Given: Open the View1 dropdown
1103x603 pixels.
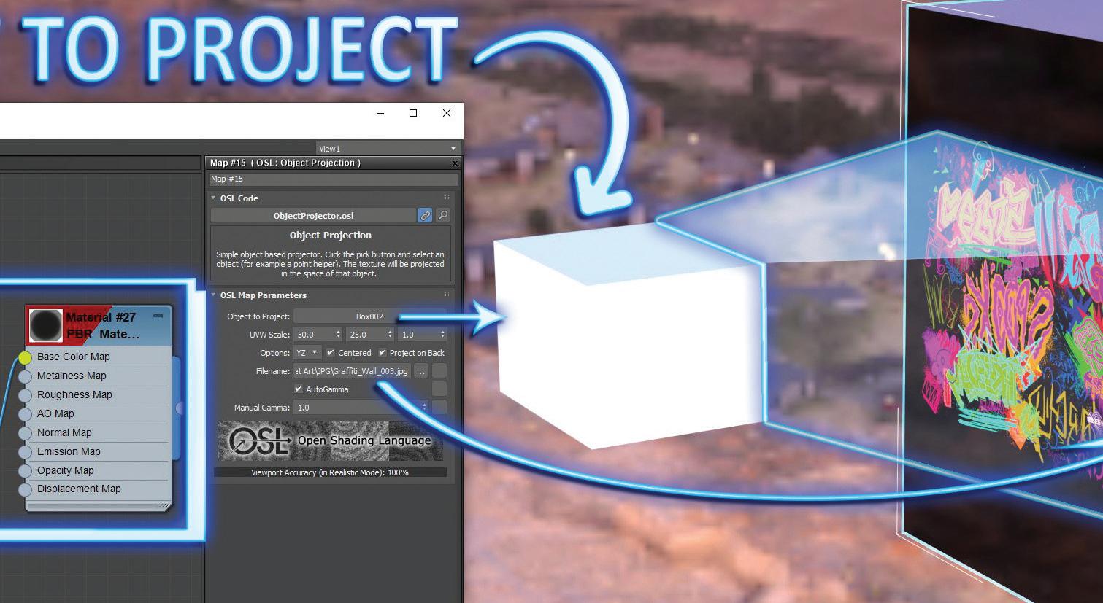Looking at the screenshot, I should [x=387, y=149].
